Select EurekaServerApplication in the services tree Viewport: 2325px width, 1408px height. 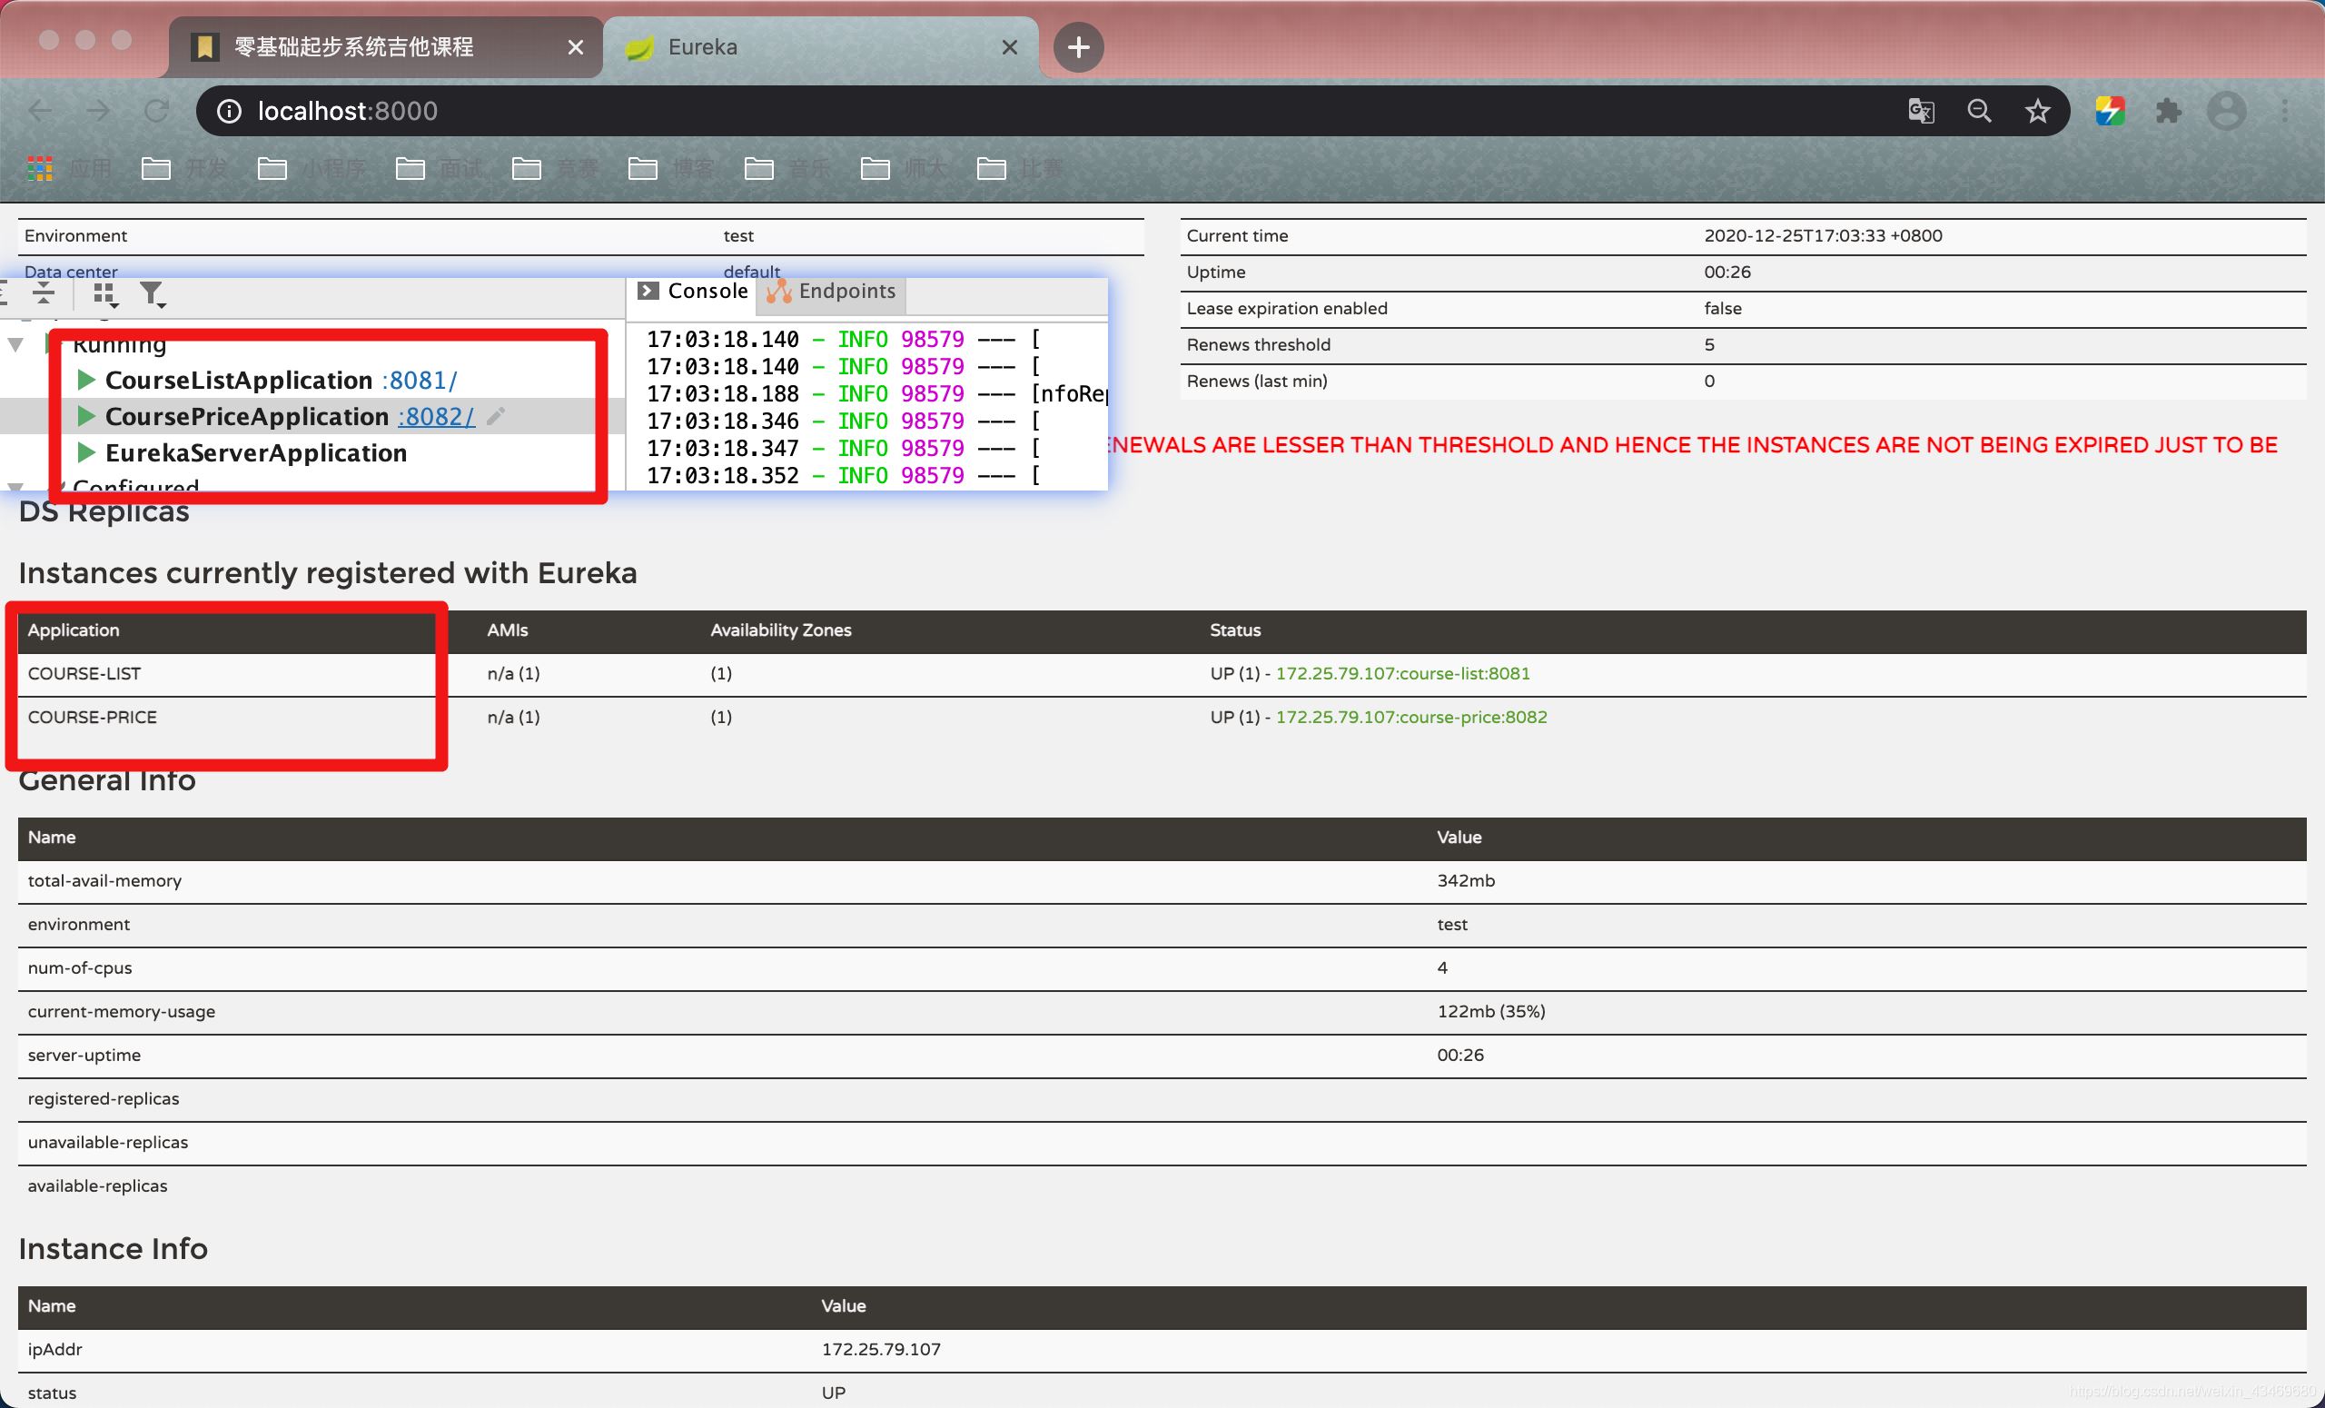(256, 453)
